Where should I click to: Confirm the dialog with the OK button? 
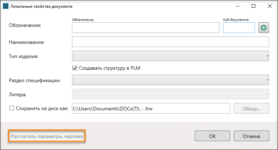pyautogui.click(x=212, y=136)
